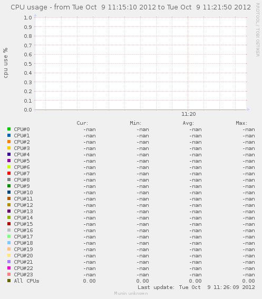Click the red CPU#7 color swatch
Viewport: 262px width, 299px height.
point(9,173)
